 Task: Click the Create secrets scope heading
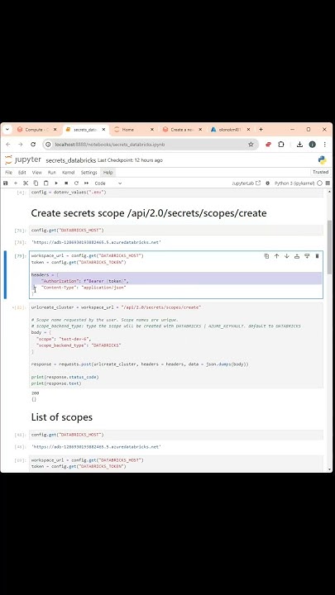point(149,213)
